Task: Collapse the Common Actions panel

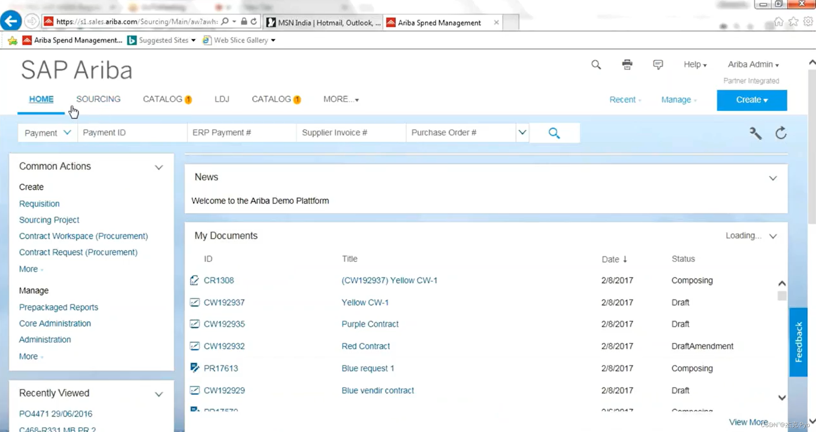Action: (159, 167)
